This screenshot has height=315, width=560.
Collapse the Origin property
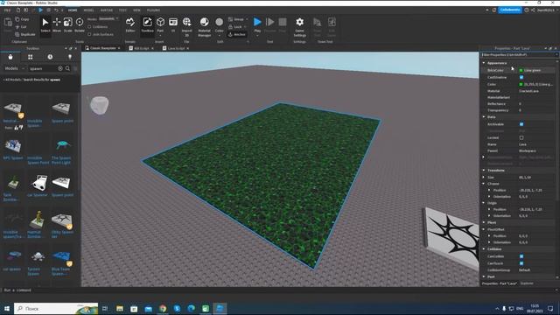484,203
